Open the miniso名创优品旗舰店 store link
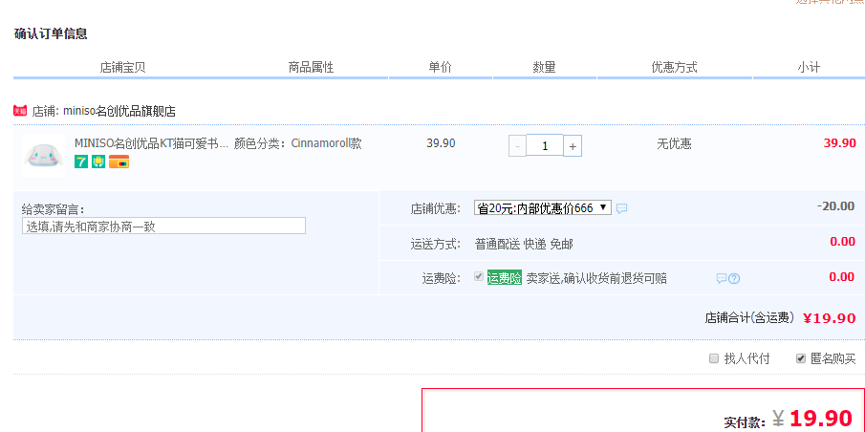This screenshot has height=432, width=865. (119, 112)
